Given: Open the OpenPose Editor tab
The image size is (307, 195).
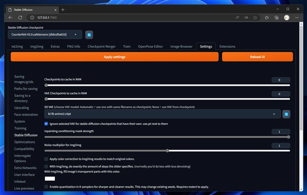Looking at the screenshot, I should click(x=150, y=46).
